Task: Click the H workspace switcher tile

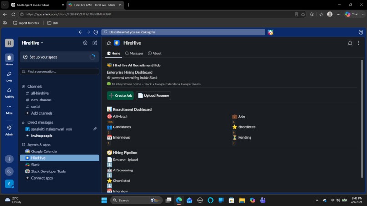Action: [9, 43]
